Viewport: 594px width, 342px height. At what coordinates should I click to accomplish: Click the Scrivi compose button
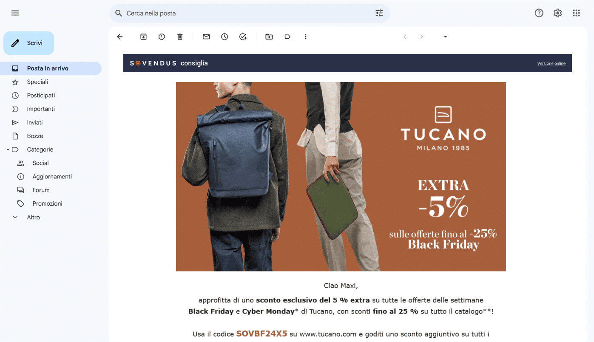click(29, 43)
